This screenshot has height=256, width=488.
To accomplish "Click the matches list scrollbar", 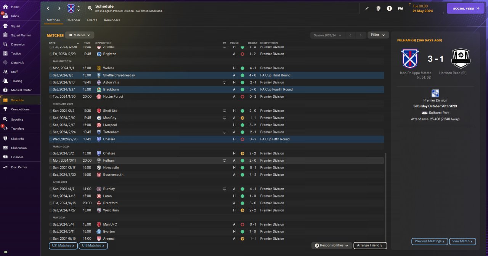I will (385, 197).
